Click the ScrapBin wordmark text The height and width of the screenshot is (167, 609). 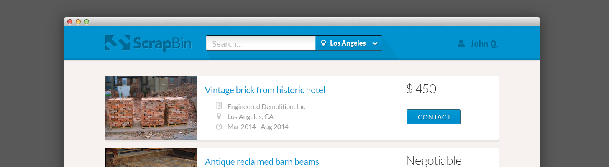point(162,43)
